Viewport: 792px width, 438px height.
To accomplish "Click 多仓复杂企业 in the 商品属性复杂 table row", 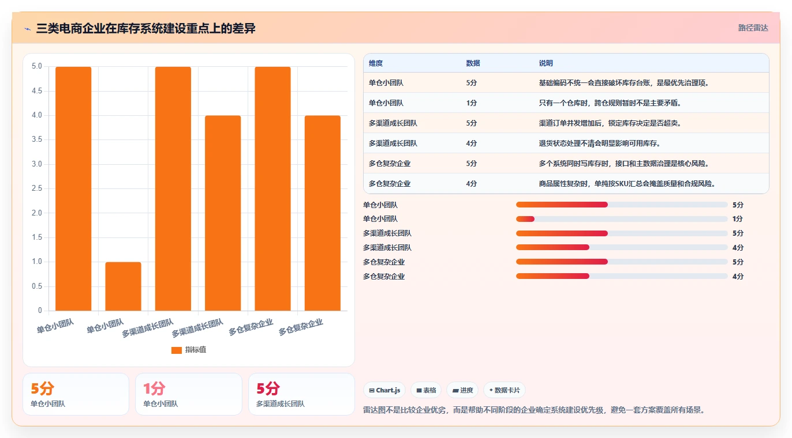I will pyautogui.click(x=390, y=184).
